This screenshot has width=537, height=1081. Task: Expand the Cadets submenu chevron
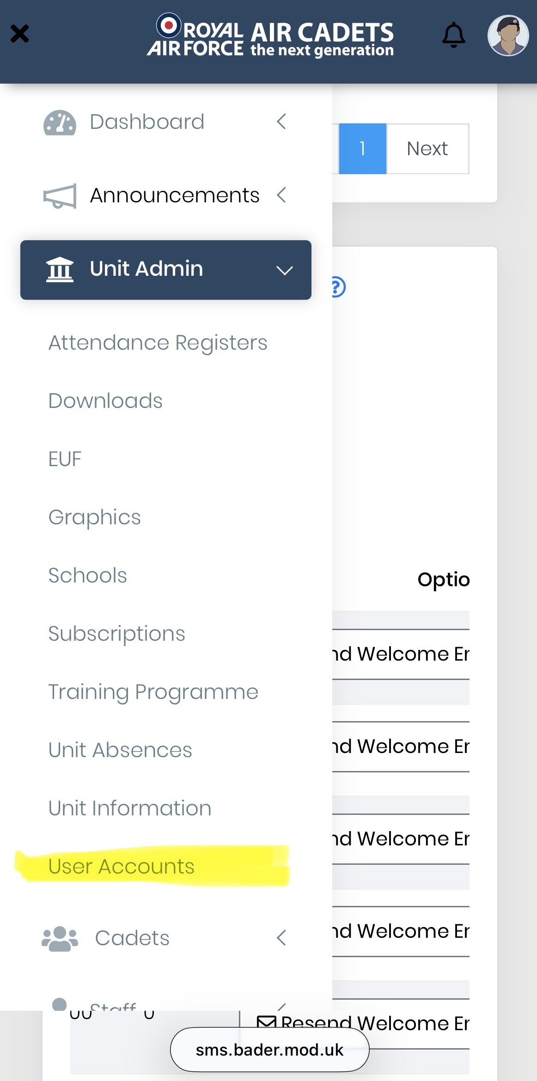coord(281,938)
